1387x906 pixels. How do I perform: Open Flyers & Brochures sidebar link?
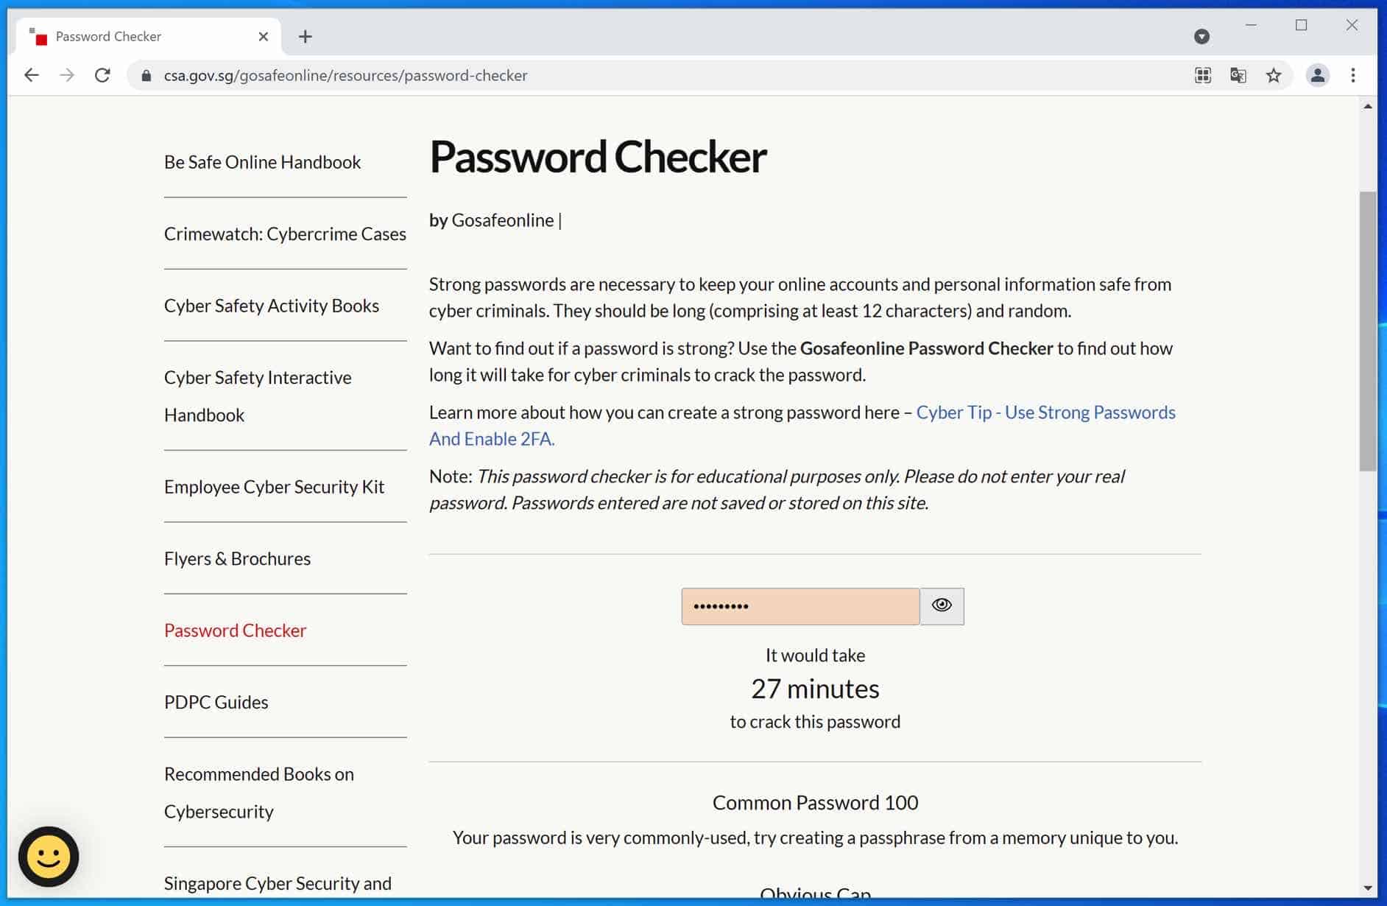pyautogui.click(x=237, y=558)
